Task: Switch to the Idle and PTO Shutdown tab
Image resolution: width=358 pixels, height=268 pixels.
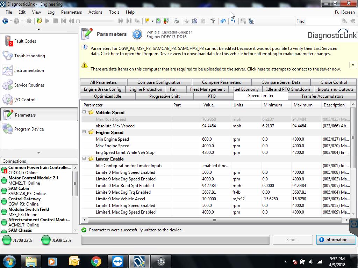Action: [288, 89]
